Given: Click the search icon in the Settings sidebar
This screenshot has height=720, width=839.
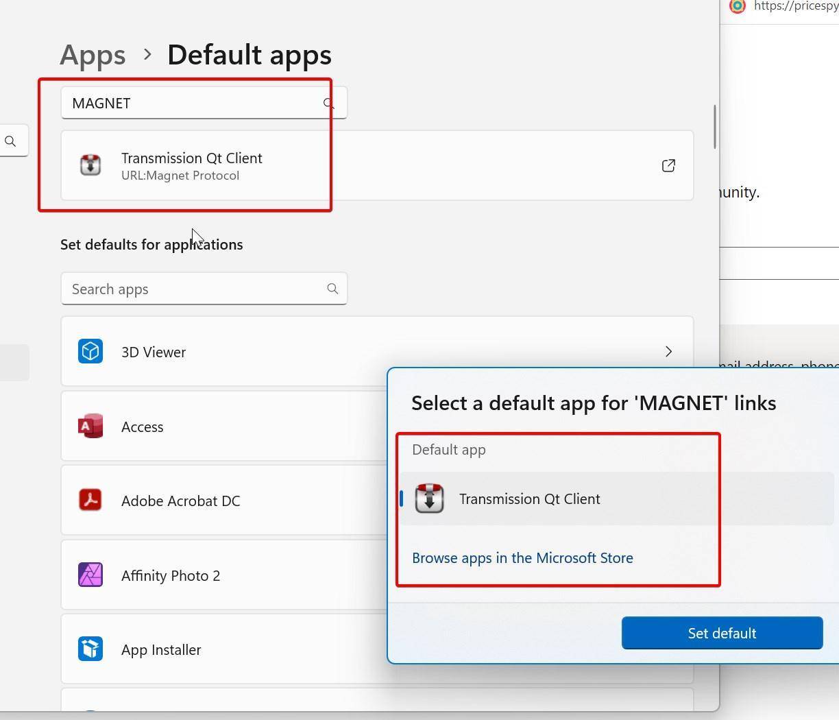Looking at the screenshot, I should click(10, 141).
